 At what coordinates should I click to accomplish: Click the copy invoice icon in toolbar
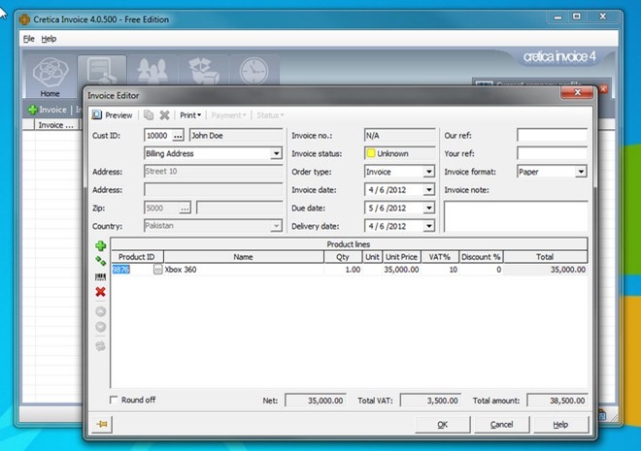pyautogui.click(x=149, y=115)
